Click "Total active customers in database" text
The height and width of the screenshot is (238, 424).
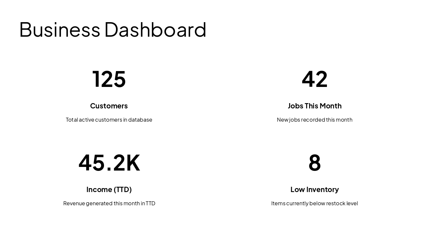click(x=109, y=120)
